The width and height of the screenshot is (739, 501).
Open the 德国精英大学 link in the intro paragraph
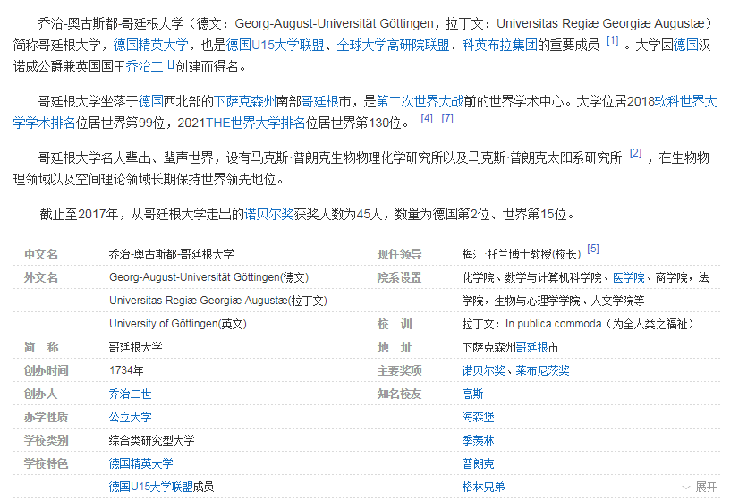pyautogui.click(x=151, y=46)
